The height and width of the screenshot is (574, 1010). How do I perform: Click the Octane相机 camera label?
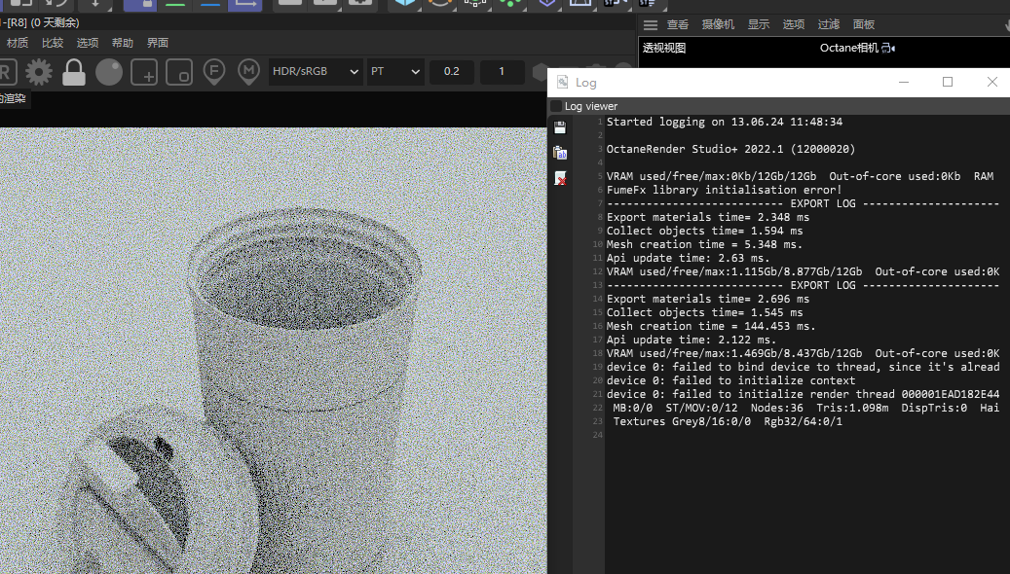pyautogui.click(x=849, y=48)
